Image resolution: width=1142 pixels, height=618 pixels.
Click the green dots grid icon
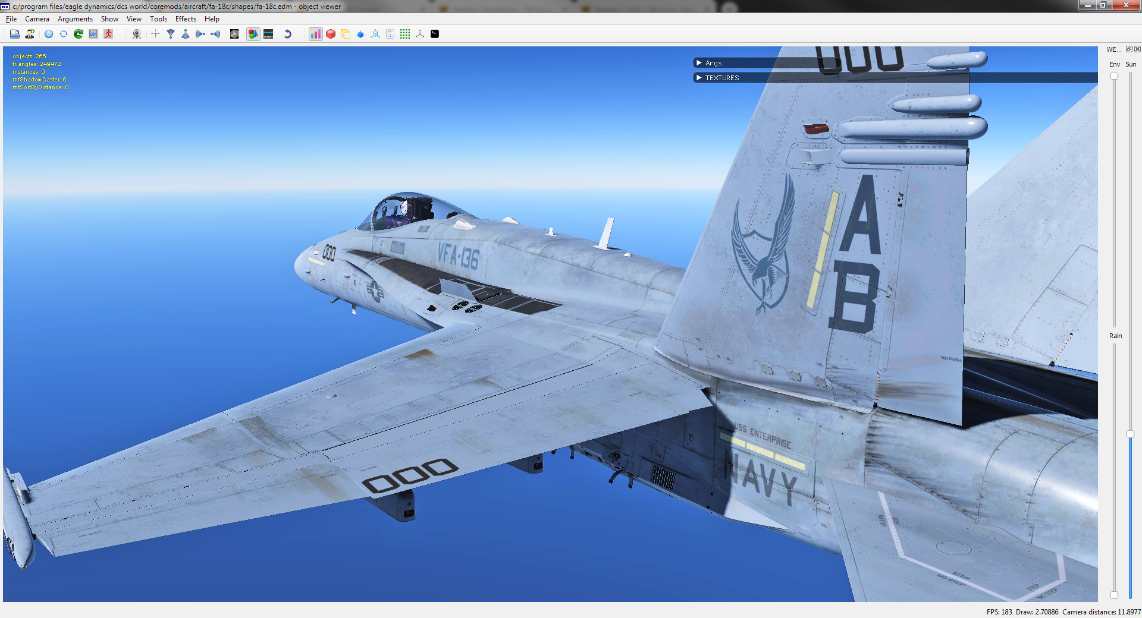pos(405,34)
